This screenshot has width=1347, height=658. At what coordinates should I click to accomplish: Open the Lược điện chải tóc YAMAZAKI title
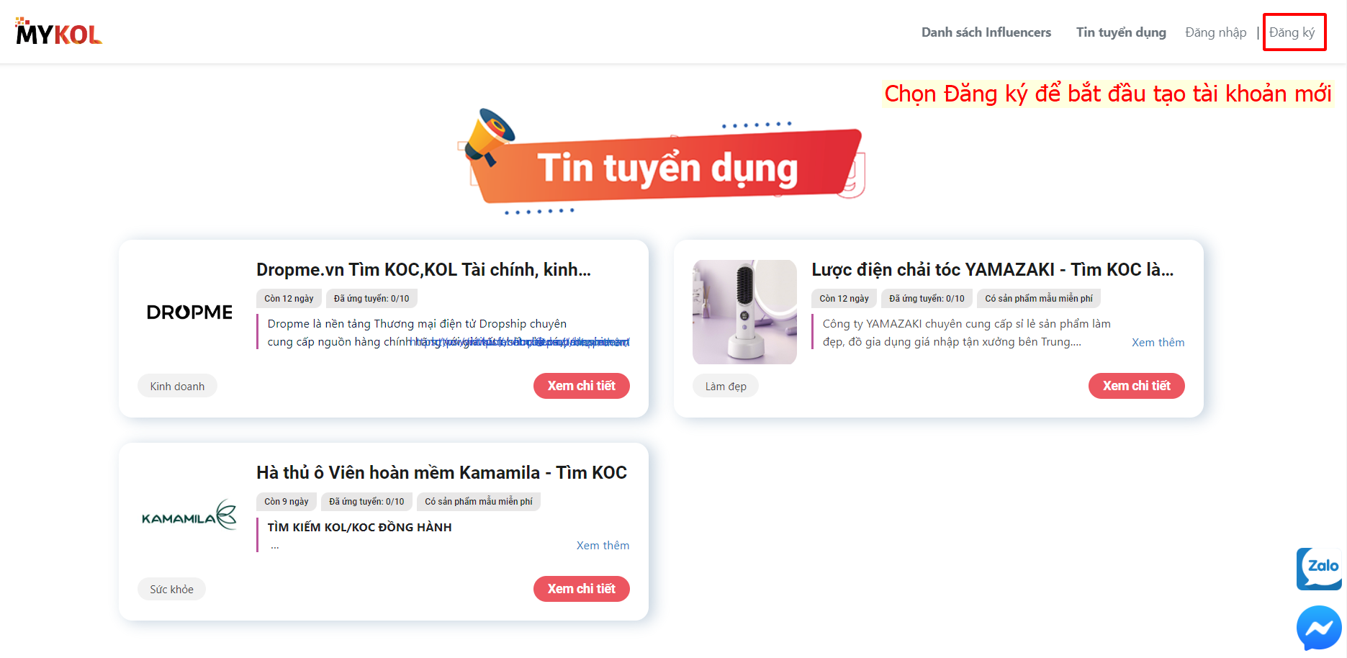(993, 269)
